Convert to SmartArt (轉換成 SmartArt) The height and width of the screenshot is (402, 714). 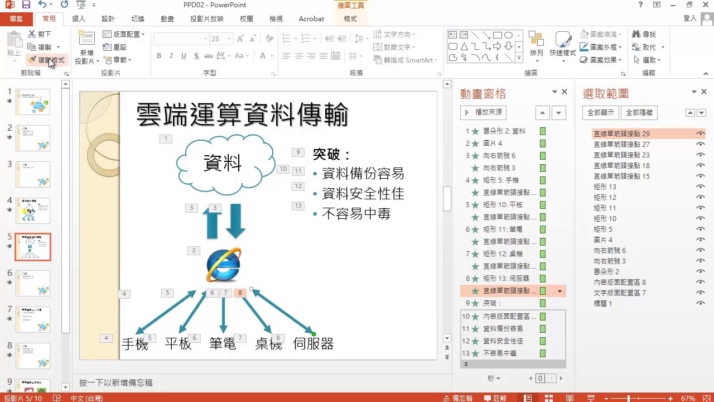pyautogui.click(x=407, y=60)
